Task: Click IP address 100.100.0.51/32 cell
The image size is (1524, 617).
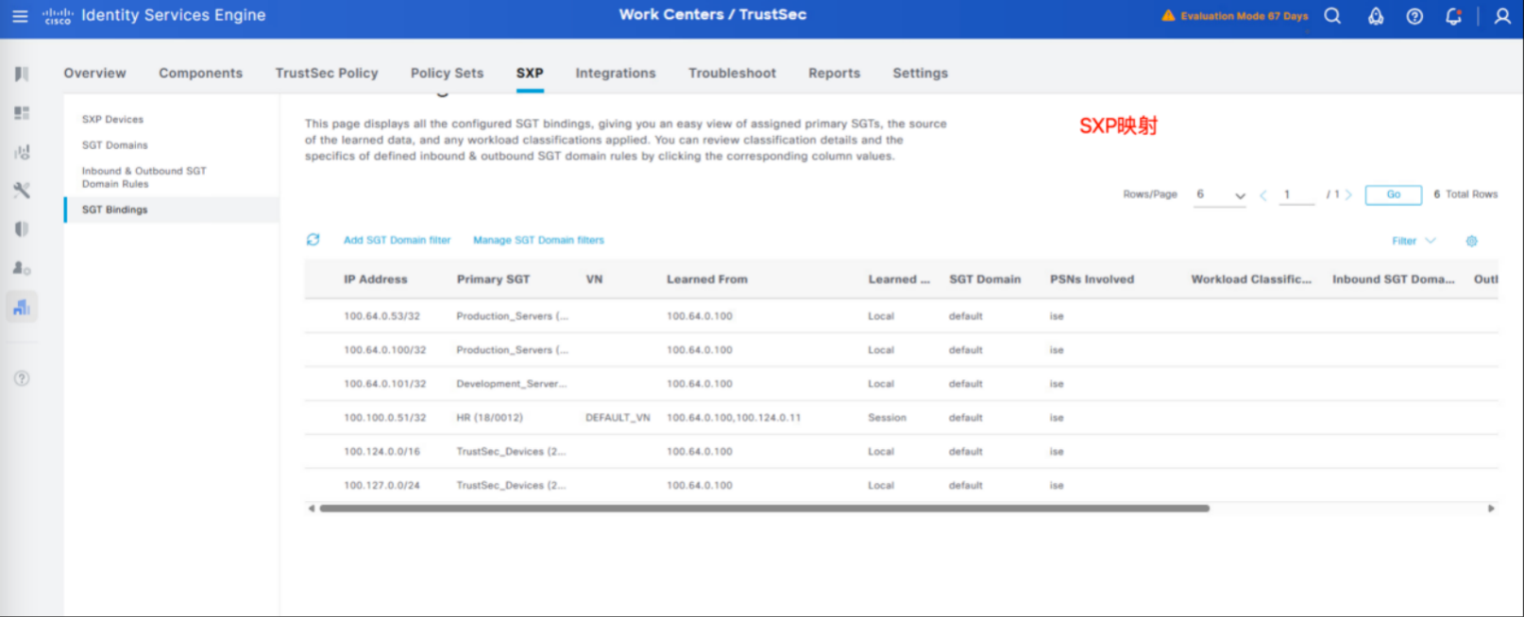Action: point(384,418)
